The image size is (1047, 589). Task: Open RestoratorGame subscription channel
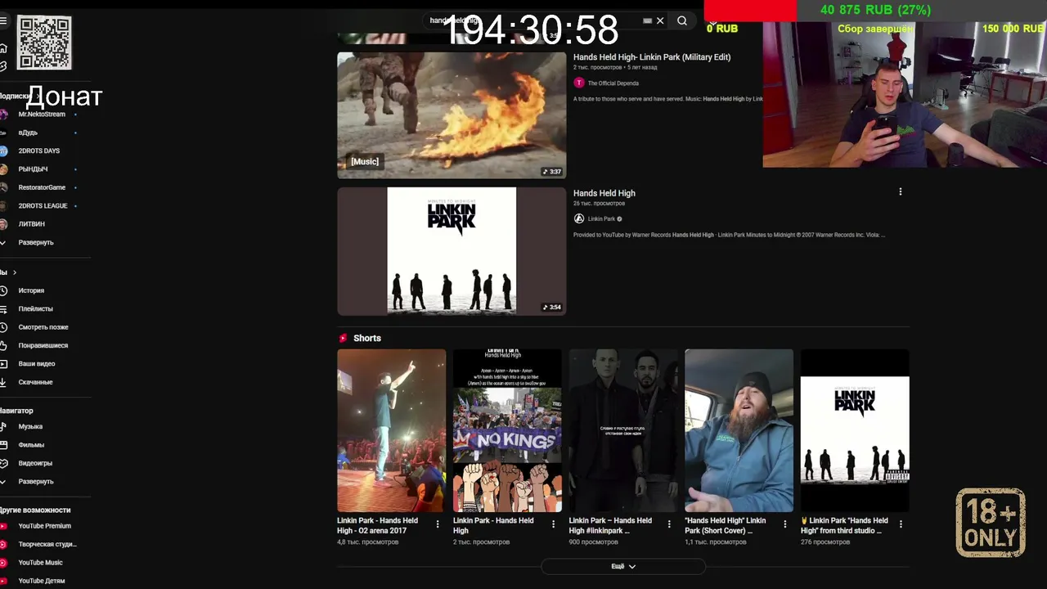41,187
